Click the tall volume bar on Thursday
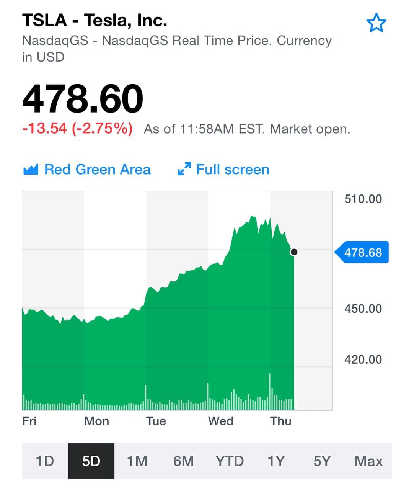414x490 pixels. coord(270,391)
